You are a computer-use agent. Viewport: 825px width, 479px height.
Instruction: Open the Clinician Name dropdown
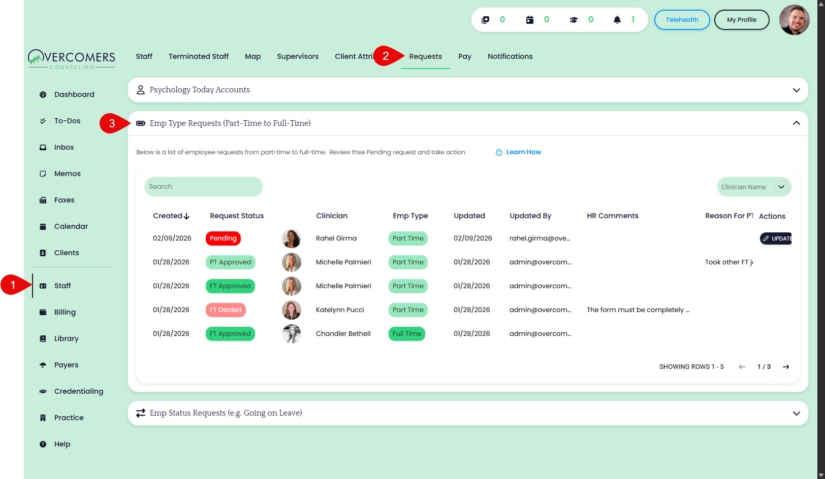pos(754,187)
